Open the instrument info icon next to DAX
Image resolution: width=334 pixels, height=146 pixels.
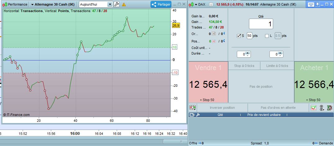click(211, 4)
